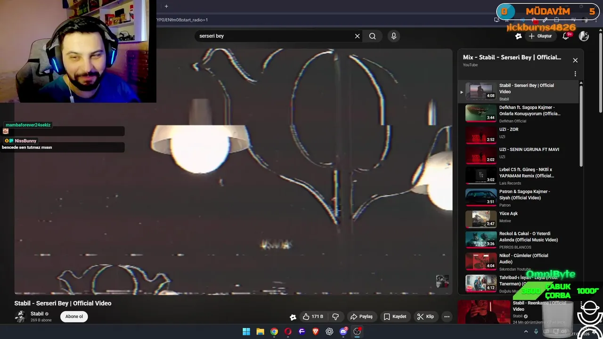603x339 pixels.
Task: Play Lvbel C5 ft. Güneş NKBİ remix
Action: [518, 176]
